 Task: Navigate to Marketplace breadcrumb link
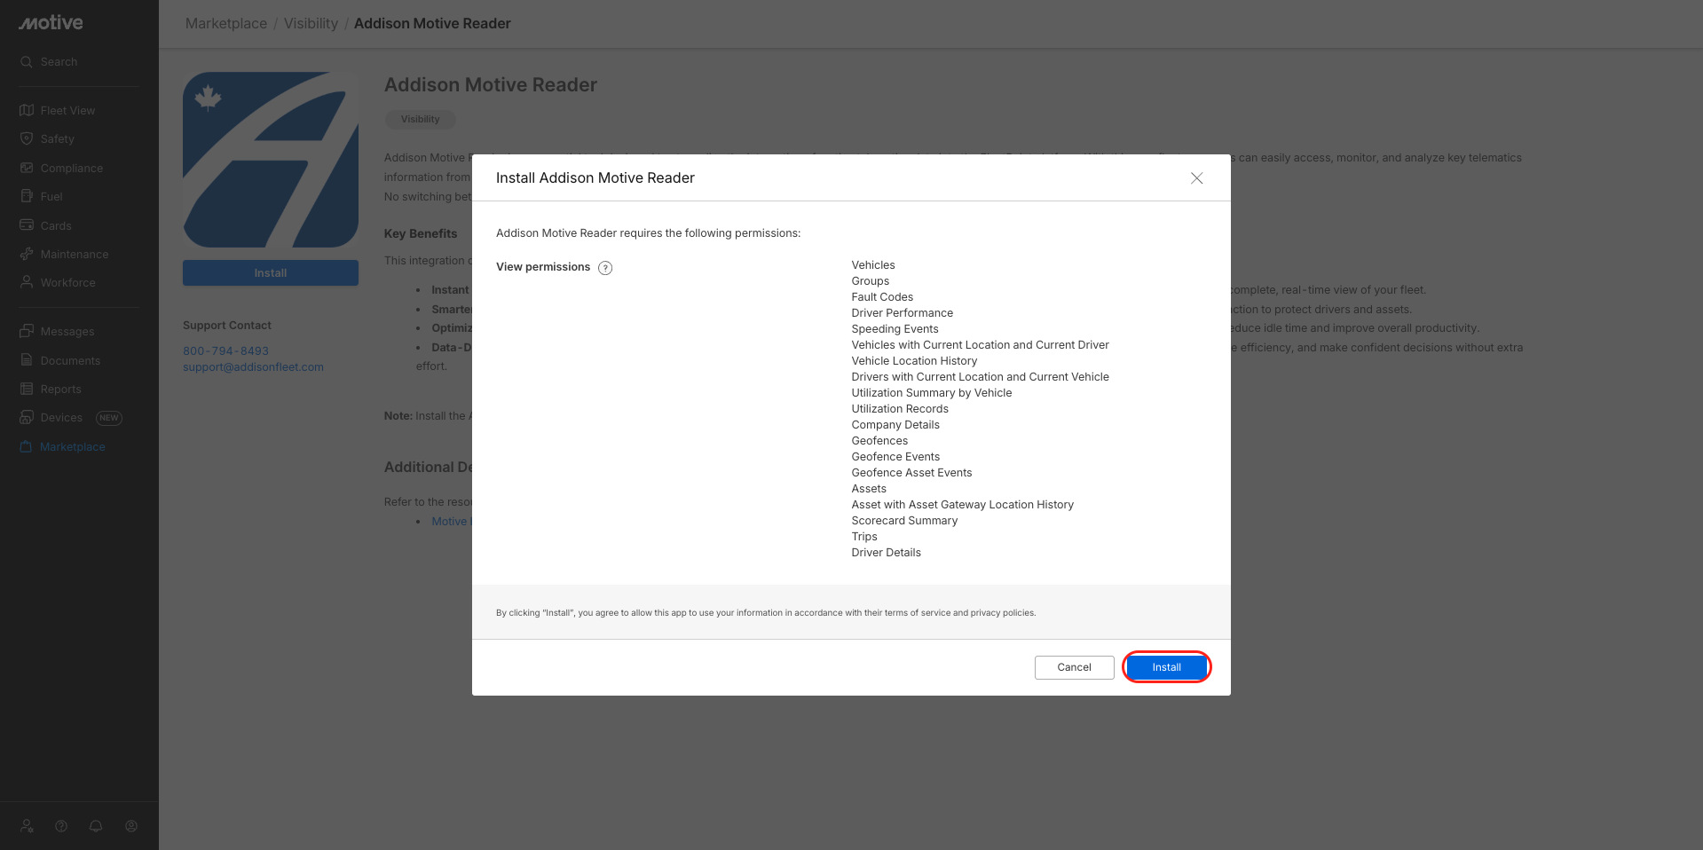click(x=225, y=24)
